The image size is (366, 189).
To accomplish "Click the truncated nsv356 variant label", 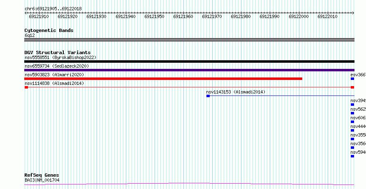I will click(x=358, y=143).
